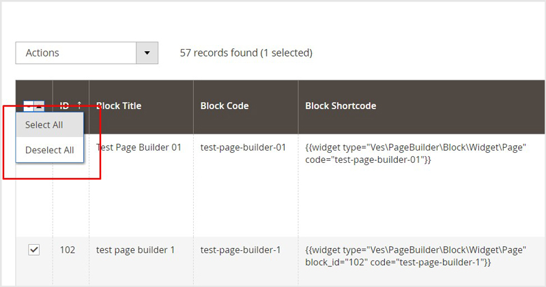Click the shortcode of test-page-builder-01

[415, 153]
